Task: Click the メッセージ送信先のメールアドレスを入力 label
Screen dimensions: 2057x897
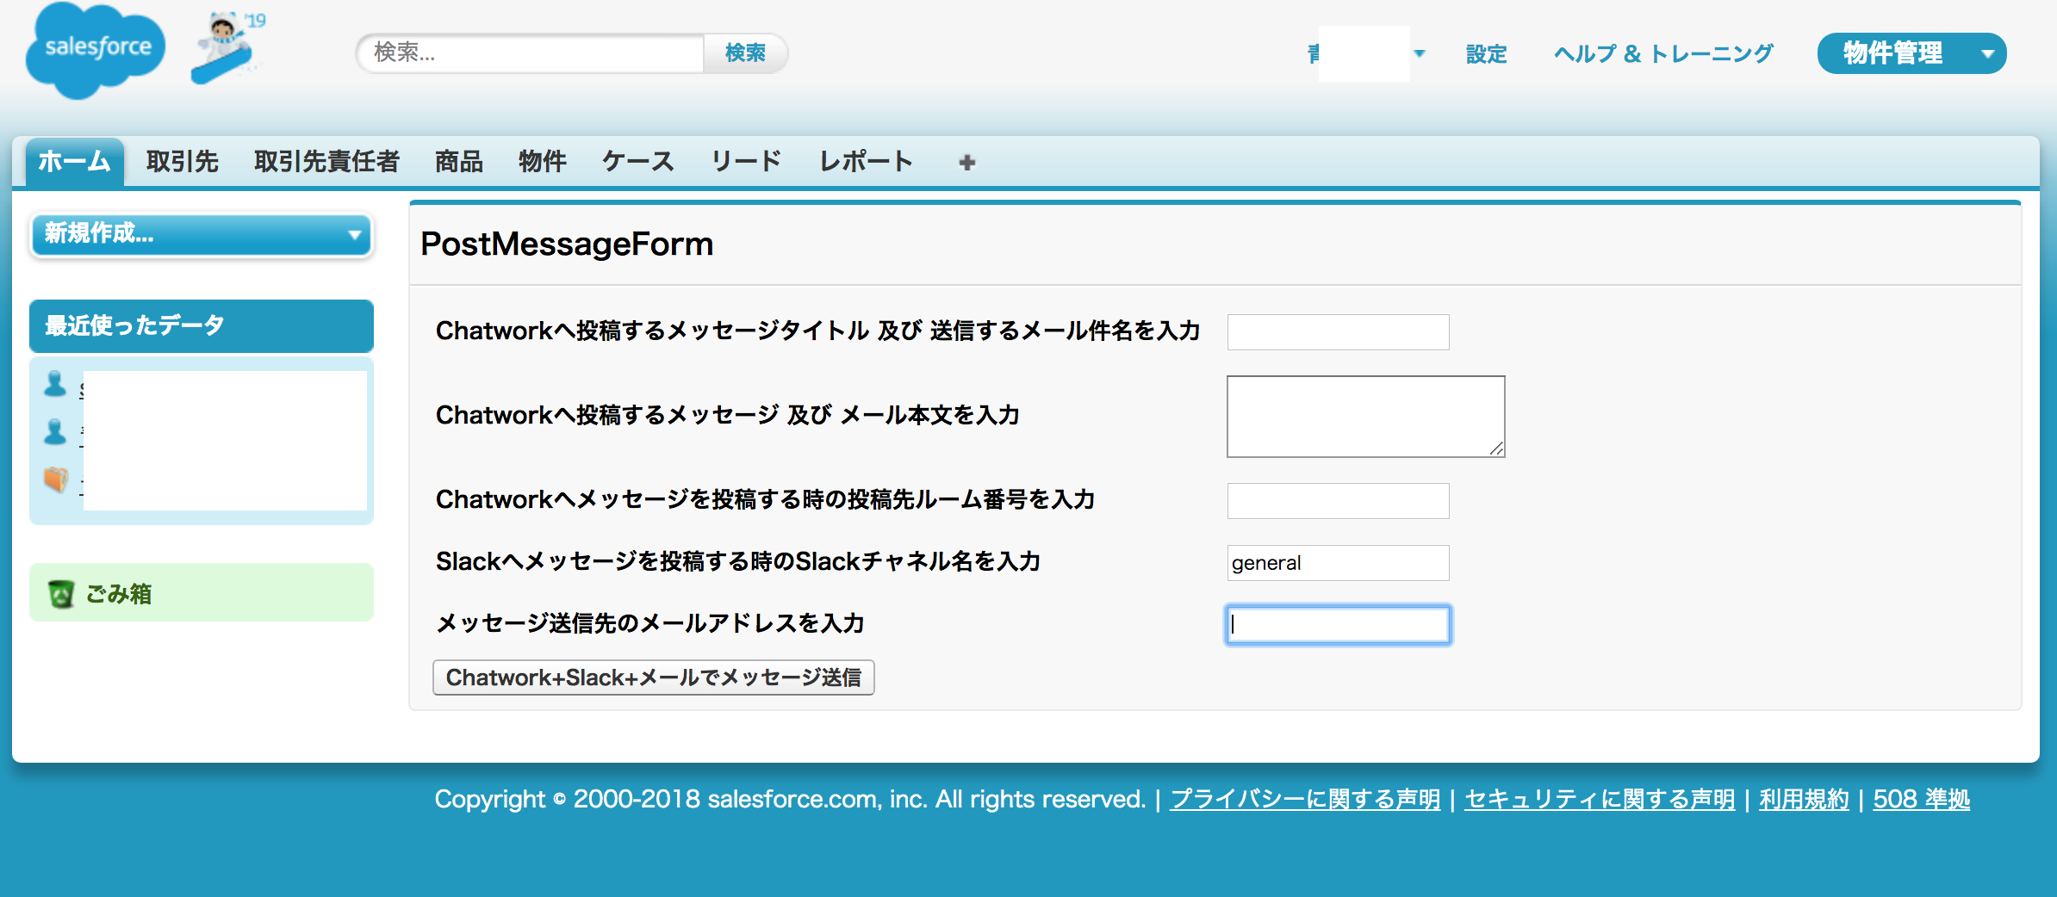Action: pyautogui.click(x=650, y=623)
